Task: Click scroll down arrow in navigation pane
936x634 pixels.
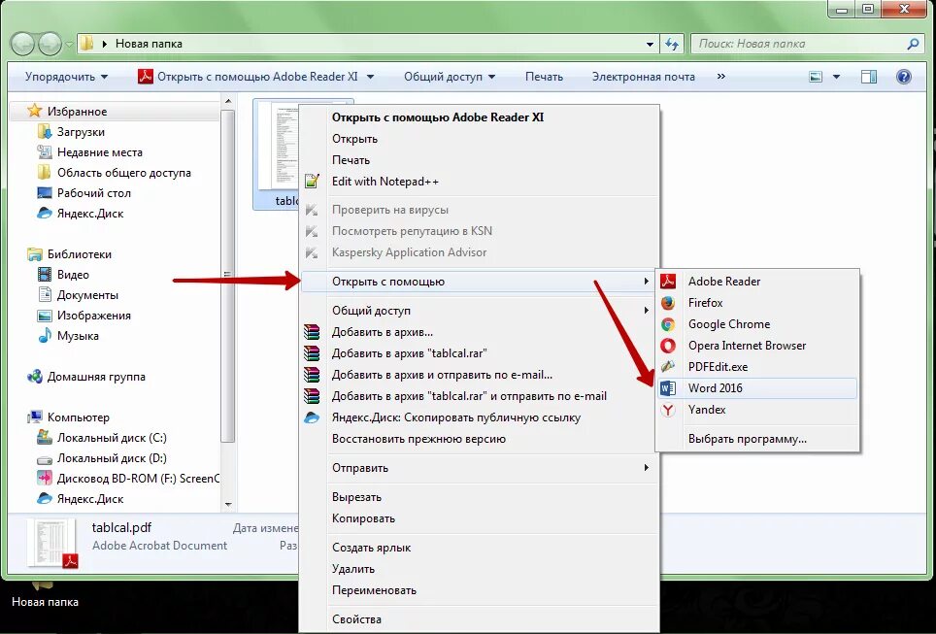Action: (x=228, y=505)
